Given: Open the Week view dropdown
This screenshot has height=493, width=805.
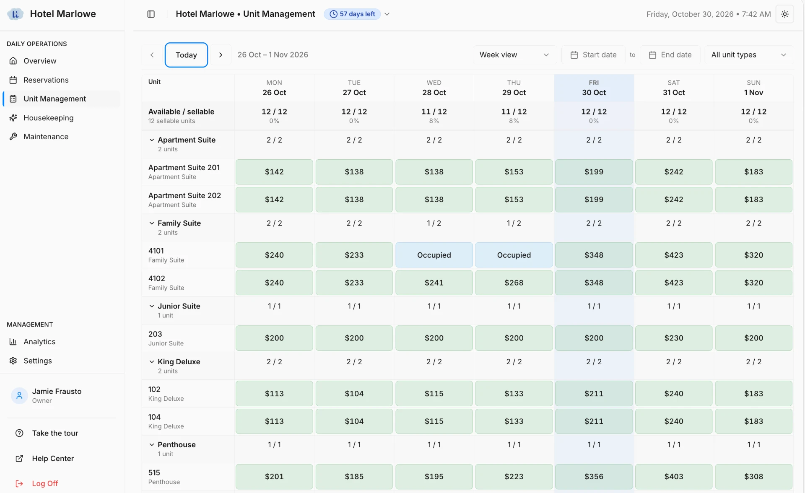Looking at the screenshot, I should pyautogui.click(x=514, y=55).
